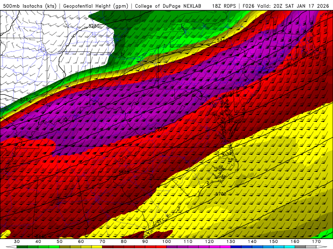Click the 5580 height contour label
This screenshot has height=249, width=333.
pos(124,172)
